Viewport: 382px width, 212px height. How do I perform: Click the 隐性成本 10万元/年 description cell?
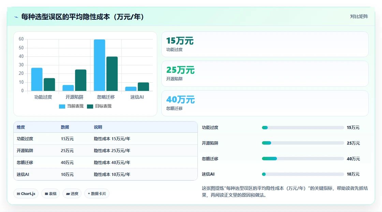[112, 174]
